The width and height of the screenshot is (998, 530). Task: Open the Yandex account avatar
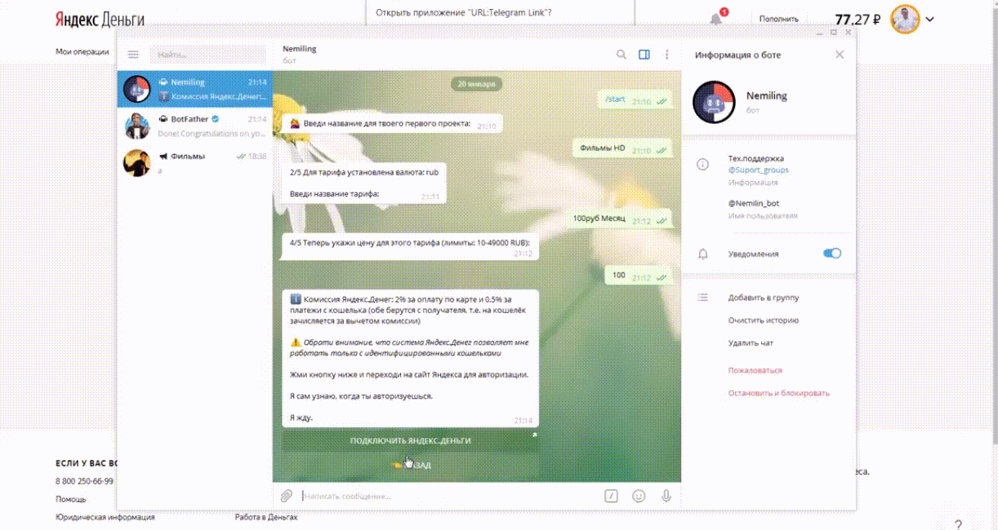coord(905,19)
